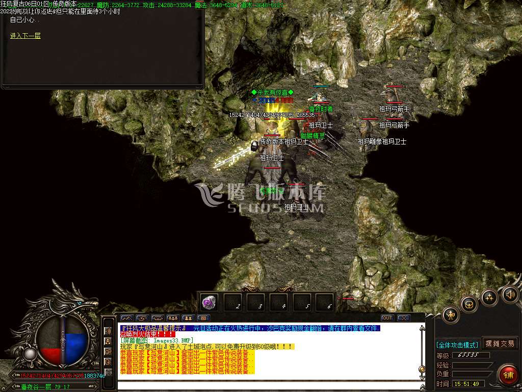The image size is (522, 392).
Task: Click the third chat toolbar guild icon
Action: click(x=158, y=318)
